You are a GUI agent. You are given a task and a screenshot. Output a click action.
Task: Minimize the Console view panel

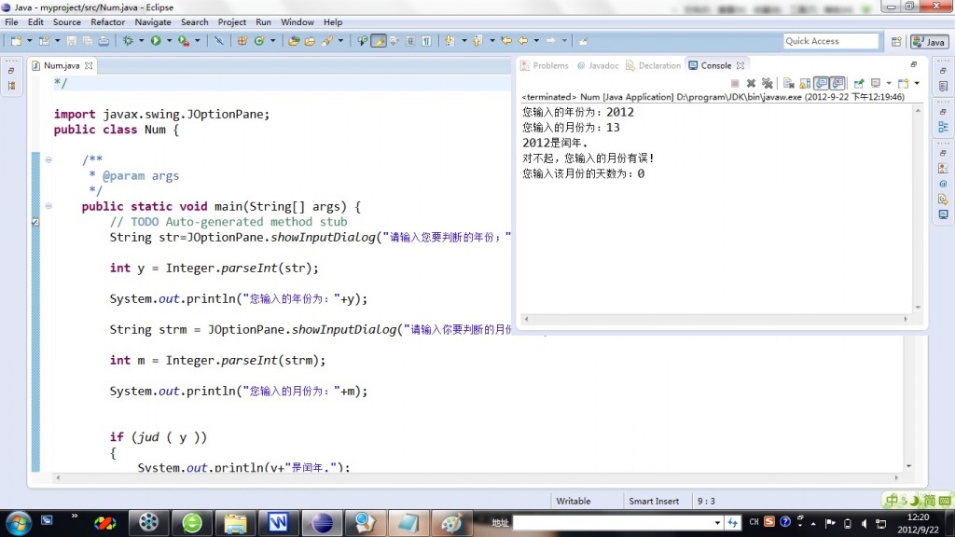(914, 64)
